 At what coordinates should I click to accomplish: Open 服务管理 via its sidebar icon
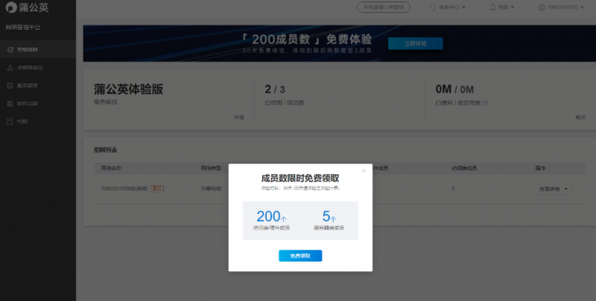point(10,85)
